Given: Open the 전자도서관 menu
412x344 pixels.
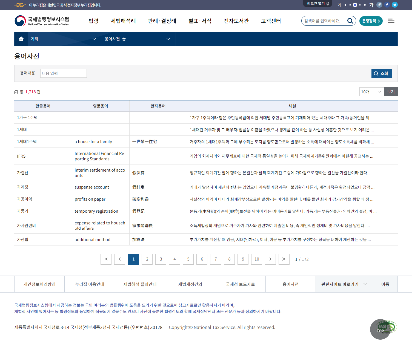Looking at the screenshot, I should [236, 21].
